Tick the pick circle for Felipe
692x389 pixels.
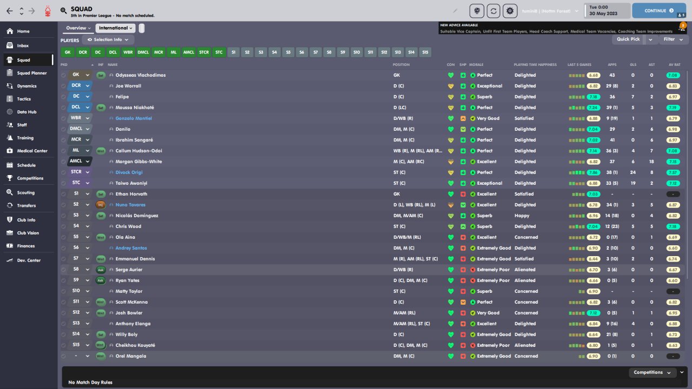tap(64, 97)
